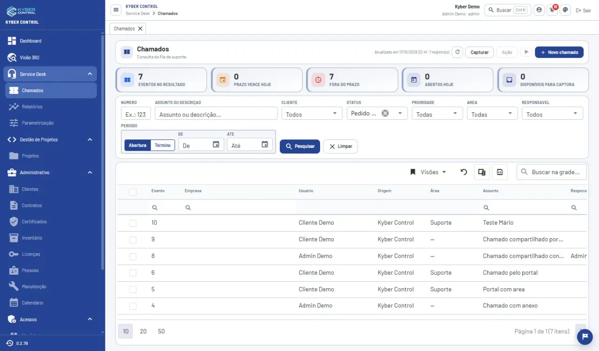The image size is (599, 351).
Task: Export the grid to XLSX
Action: [x=499, y=172]
